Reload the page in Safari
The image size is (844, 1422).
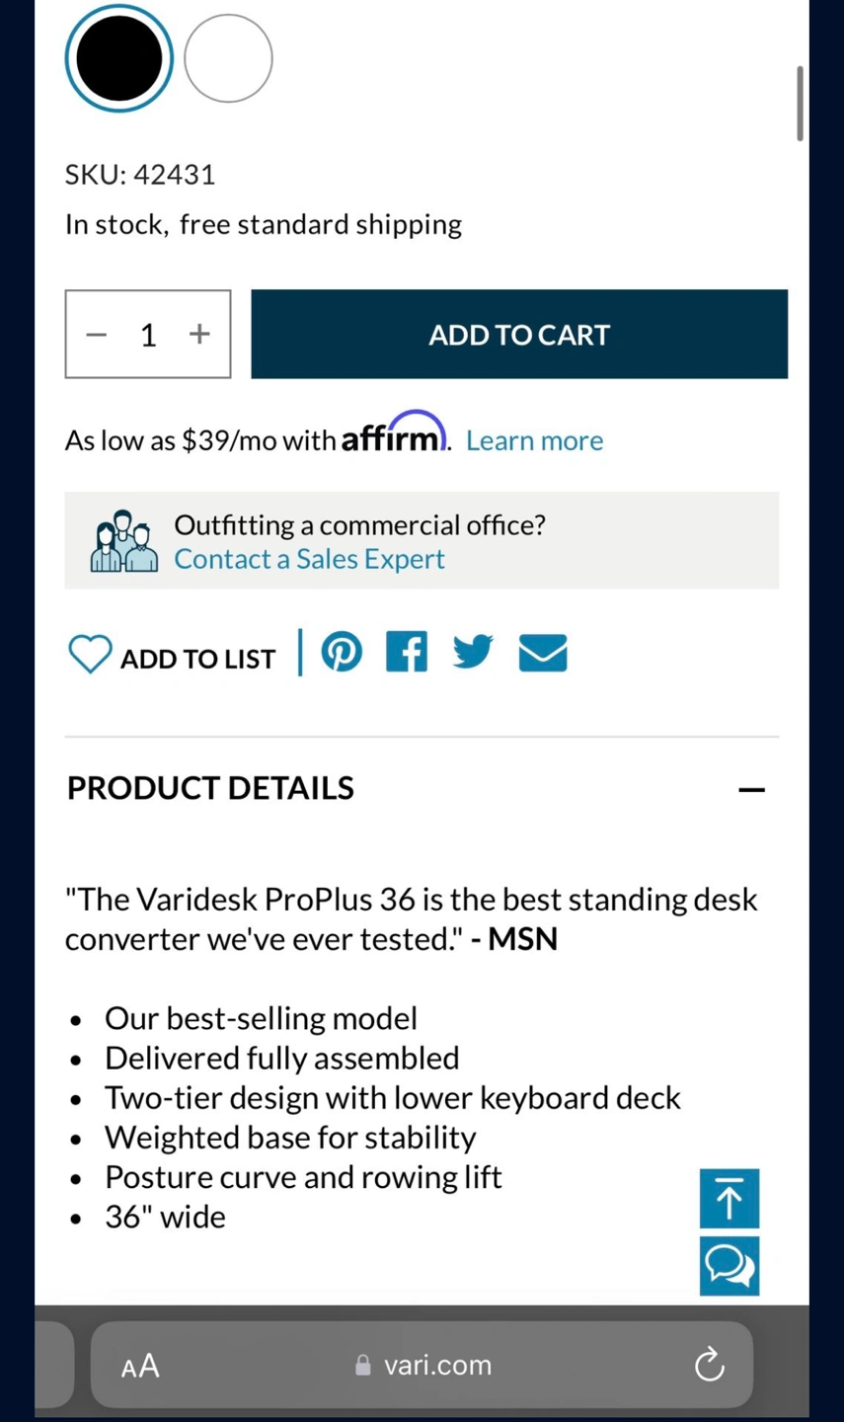tap(709, 1365)
